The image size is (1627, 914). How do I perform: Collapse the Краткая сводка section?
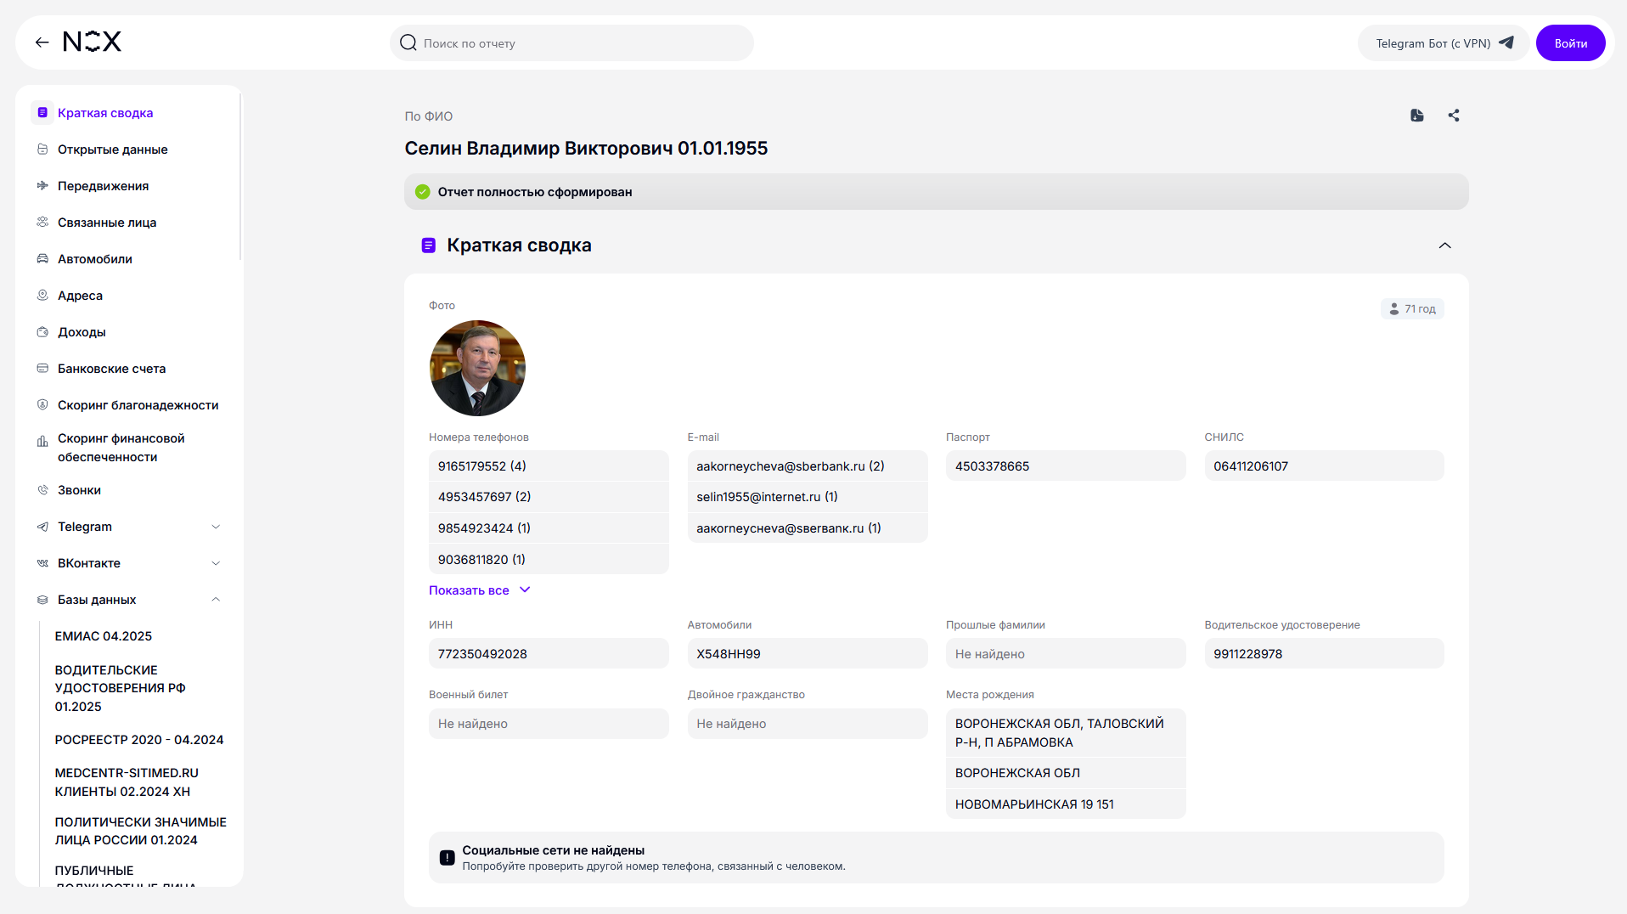pyautogui.click(x=1444, y=245)
